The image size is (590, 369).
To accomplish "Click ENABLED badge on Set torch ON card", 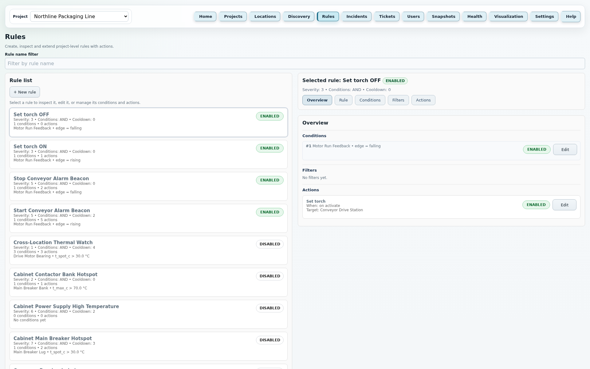I will click(269, 148).
